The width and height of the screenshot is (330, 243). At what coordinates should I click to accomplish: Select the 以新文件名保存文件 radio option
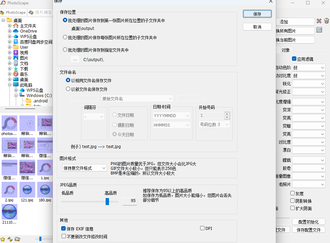(x=69, y=88)
